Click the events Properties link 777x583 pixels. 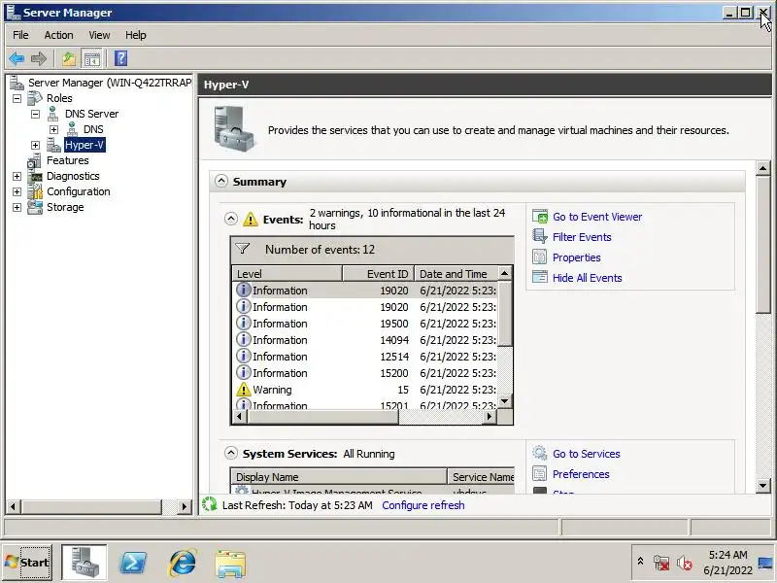coord(576,257)
